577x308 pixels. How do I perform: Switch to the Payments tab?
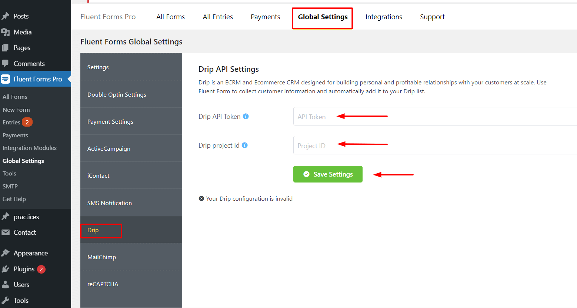tap(265, 17)
